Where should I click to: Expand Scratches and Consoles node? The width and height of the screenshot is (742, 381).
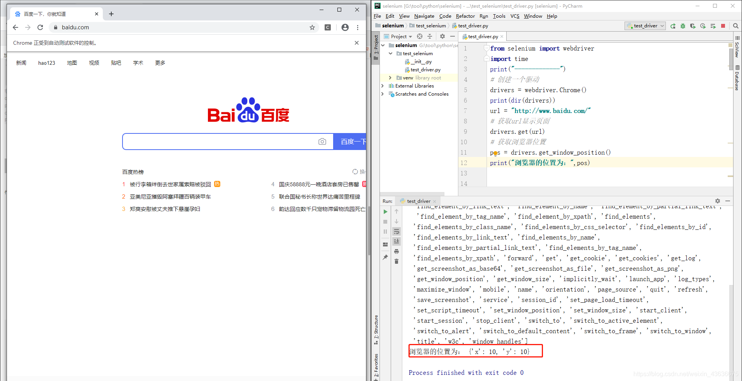pos(383,94)
